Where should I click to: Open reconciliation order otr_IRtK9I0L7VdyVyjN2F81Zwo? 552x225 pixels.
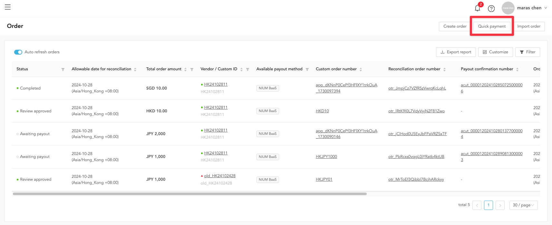(x=416, y=111)
